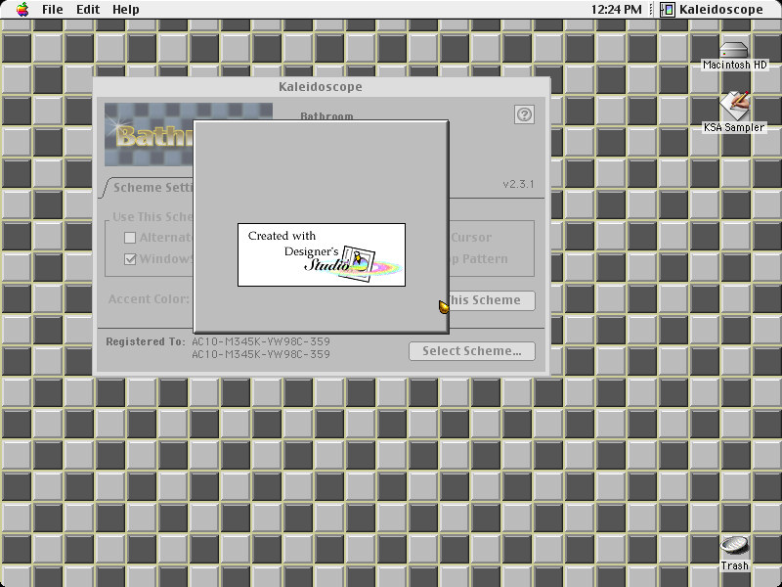Open the Apple menu
Image resolution: width=782 pixels, height=587 pixels.
[x=22, y=9]
